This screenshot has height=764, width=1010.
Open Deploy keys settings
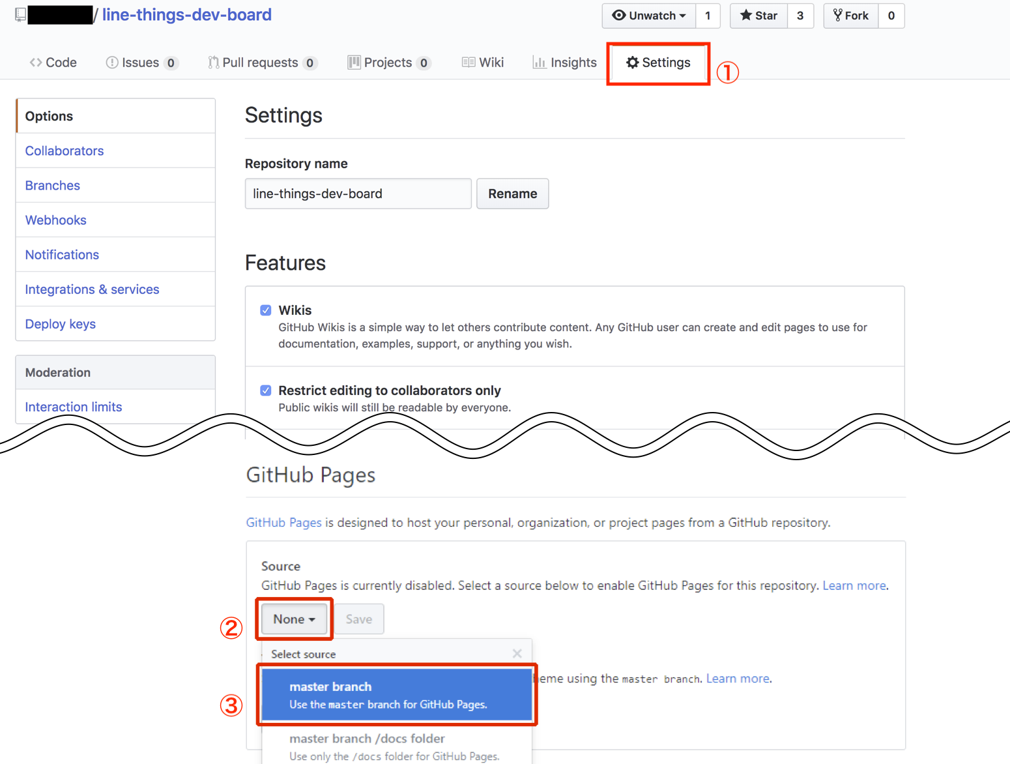coord(115,323)
